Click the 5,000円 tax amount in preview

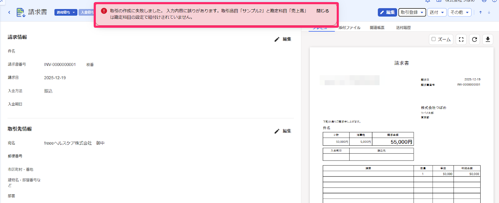(366, 142)
